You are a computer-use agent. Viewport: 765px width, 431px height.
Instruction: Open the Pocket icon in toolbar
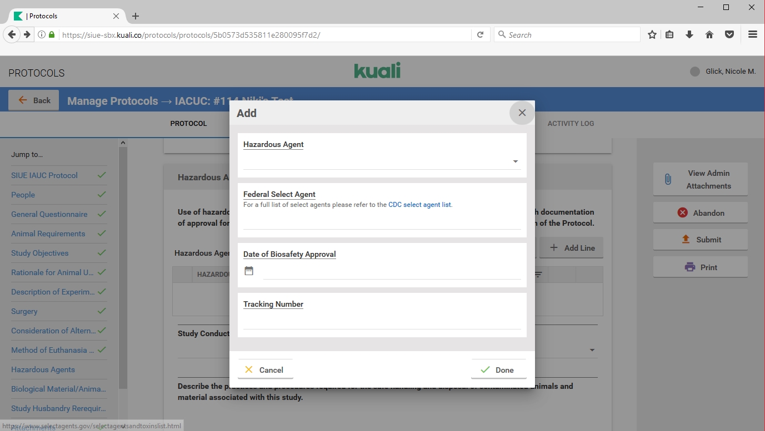pos(729,34)
